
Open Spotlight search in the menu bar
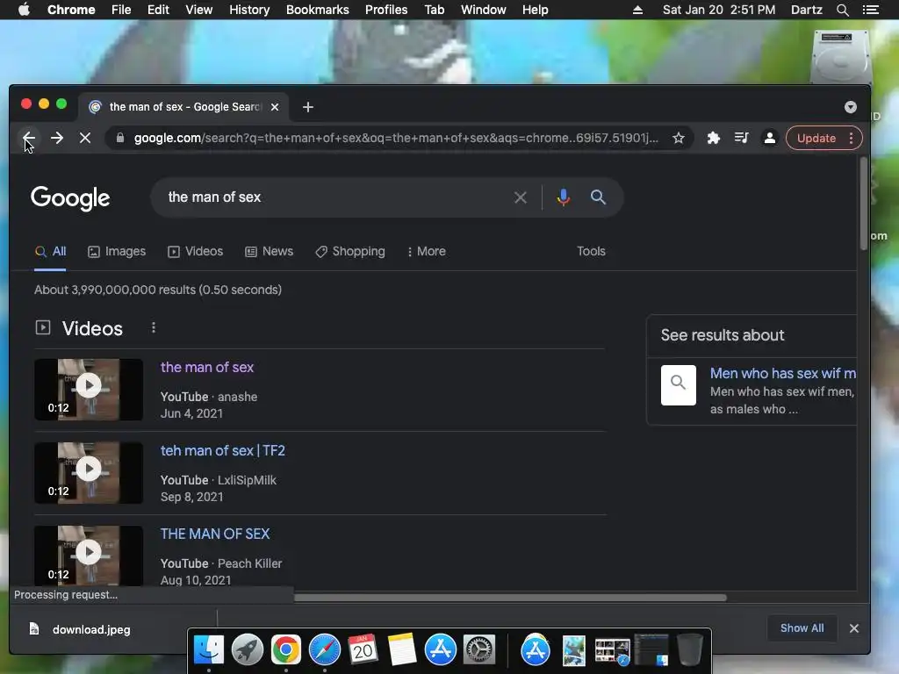pyautogui.click(x=842, y=10)
